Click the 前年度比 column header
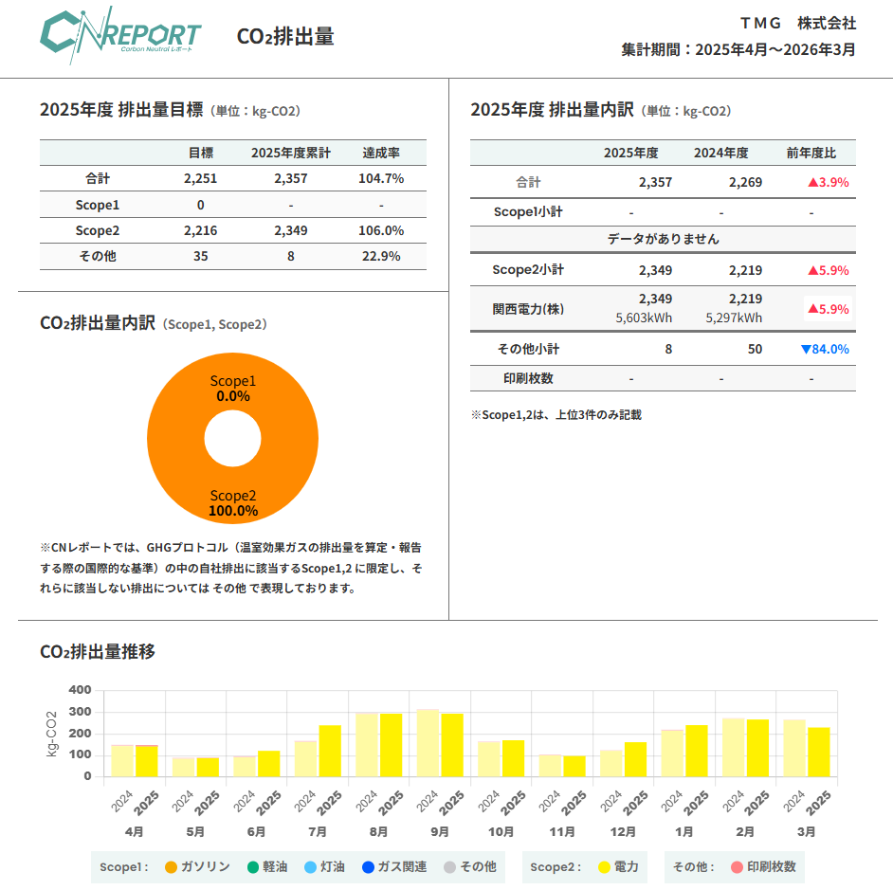The image size is (893, 890). [x=811, y=153]
